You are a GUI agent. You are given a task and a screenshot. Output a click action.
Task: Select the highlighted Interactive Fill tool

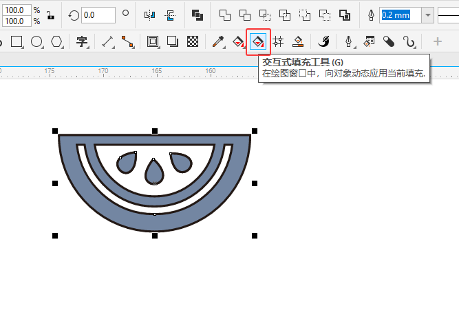pyautogui.click(x=258, y=41)
